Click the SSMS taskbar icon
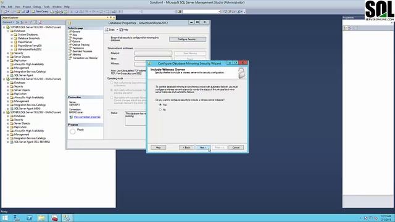 67,218
